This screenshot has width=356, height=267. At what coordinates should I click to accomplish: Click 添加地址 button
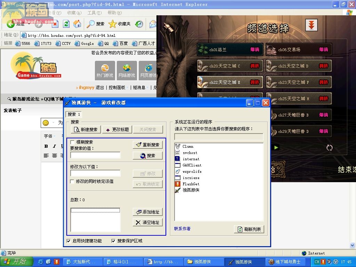(x=148, y=212)
